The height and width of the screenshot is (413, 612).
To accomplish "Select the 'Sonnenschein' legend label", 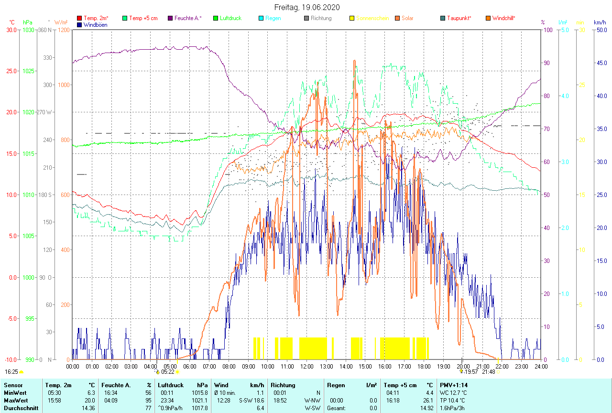I will point(372,18).
